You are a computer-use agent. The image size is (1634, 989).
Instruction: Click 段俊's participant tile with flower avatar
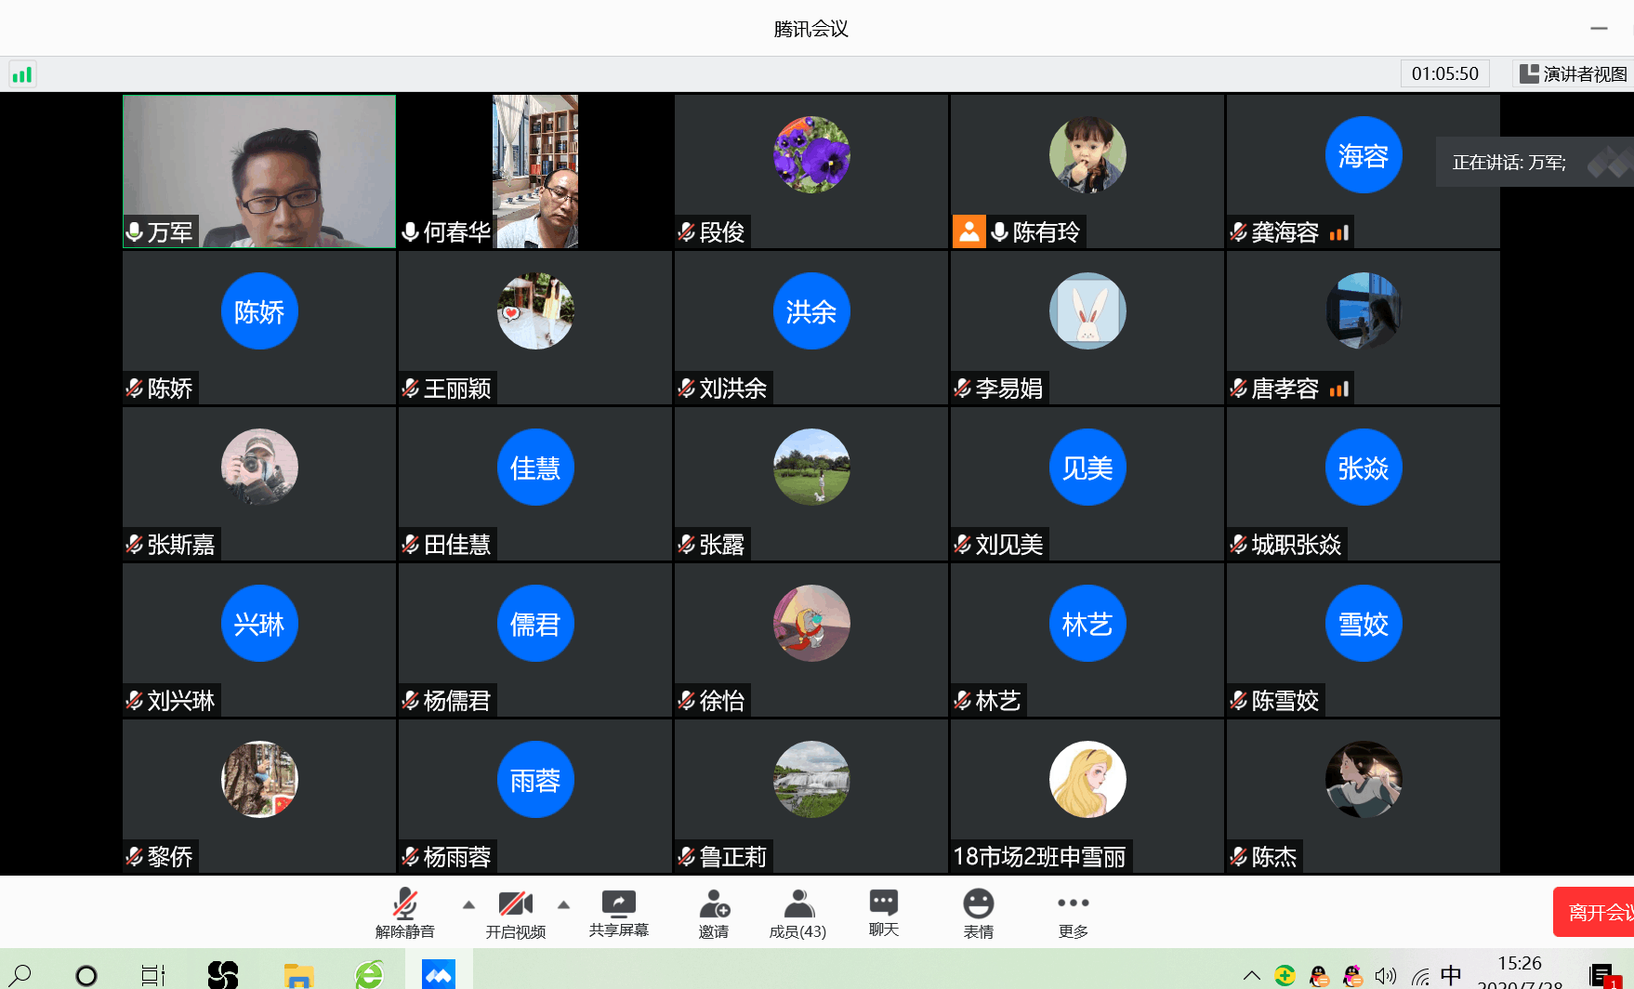click(x=810, y=171)
